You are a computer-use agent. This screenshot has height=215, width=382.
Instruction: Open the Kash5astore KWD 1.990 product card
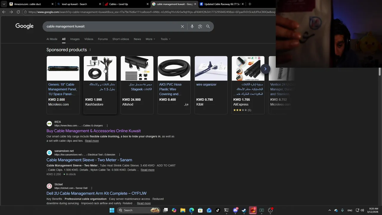pos(100,85)
